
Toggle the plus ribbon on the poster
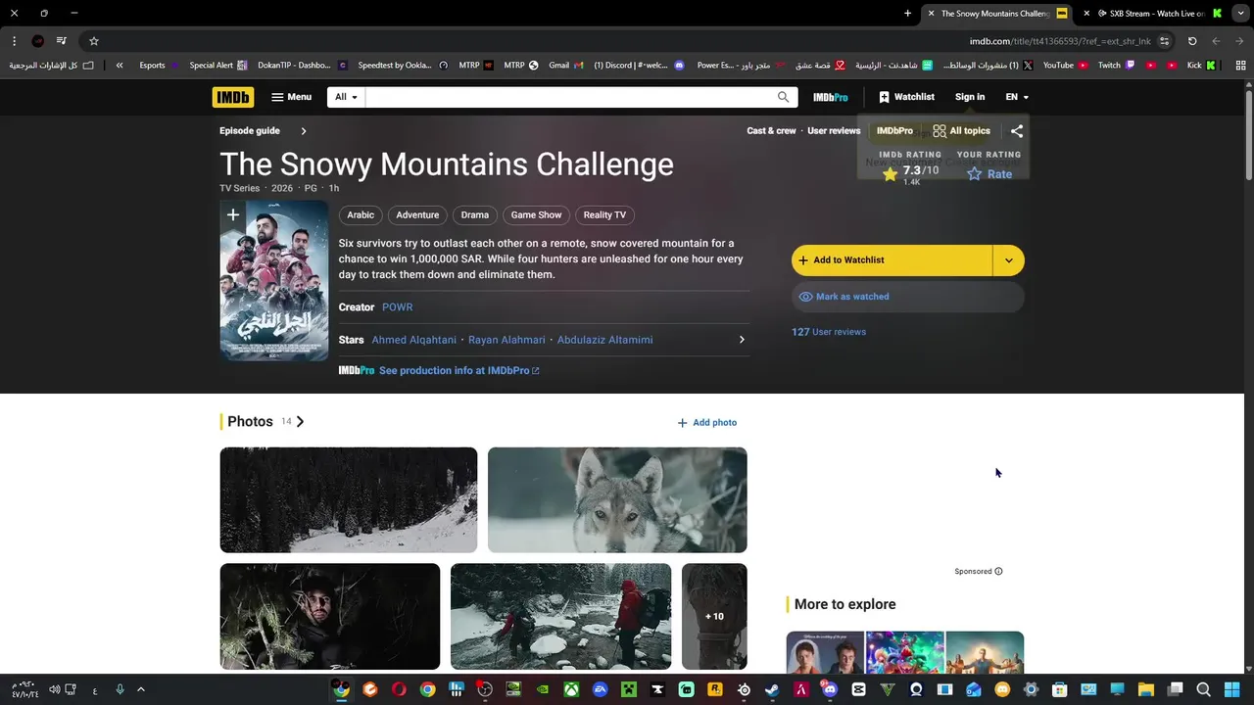(x=232, y=214)
